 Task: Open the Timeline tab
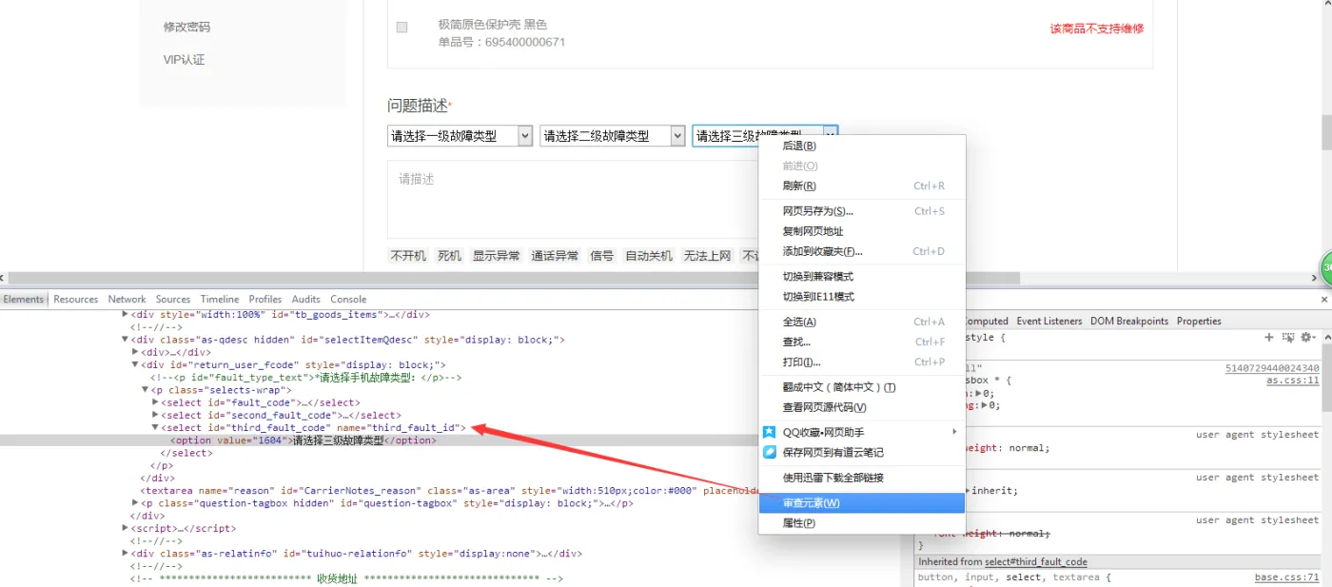click(x=220, y=299)
